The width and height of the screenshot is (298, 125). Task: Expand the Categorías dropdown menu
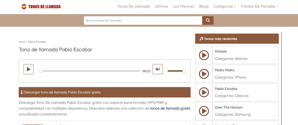click(225, 6)
